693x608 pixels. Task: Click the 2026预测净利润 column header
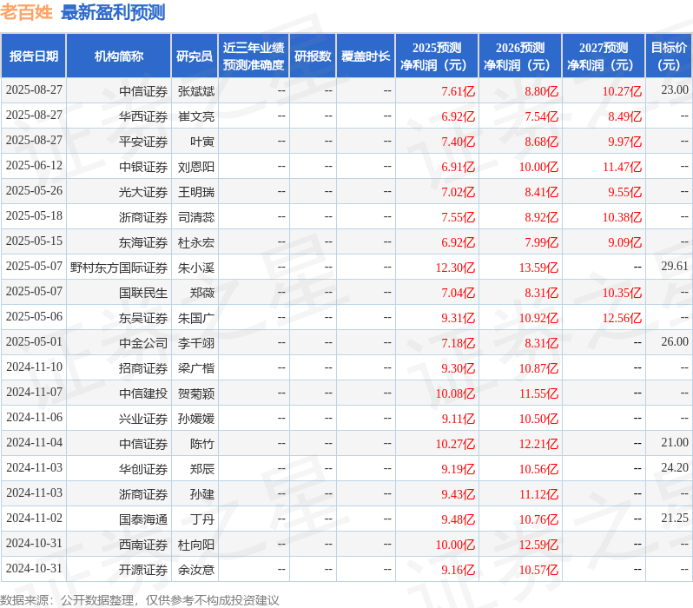point(520,56)
